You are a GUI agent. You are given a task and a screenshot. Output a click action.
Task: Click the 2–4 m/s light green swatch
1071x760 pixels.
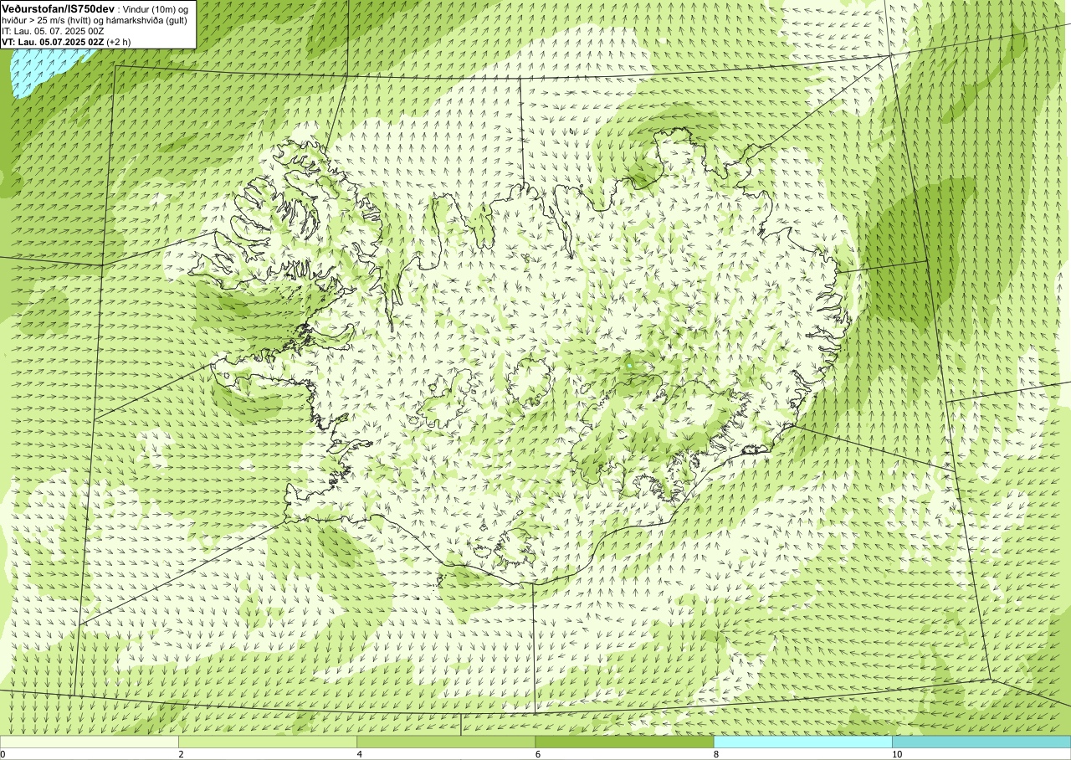tap(268, 742)
